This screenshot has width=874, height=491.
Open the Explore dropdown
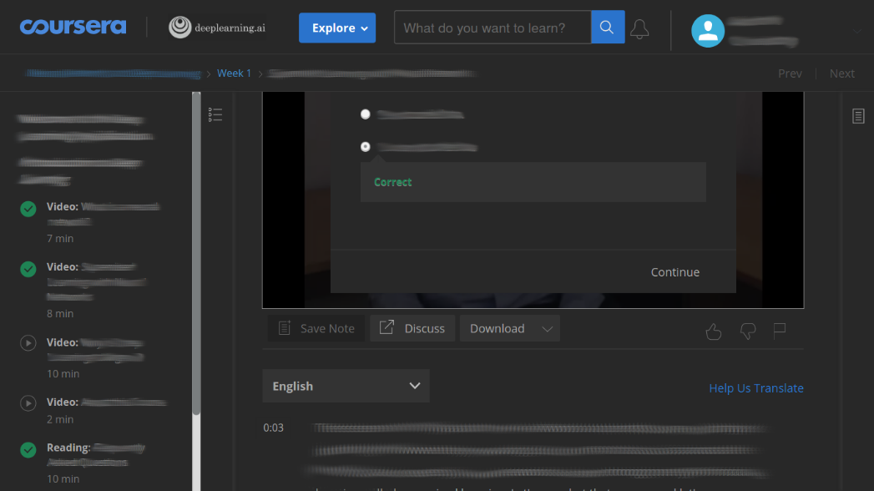pos(336,27)
